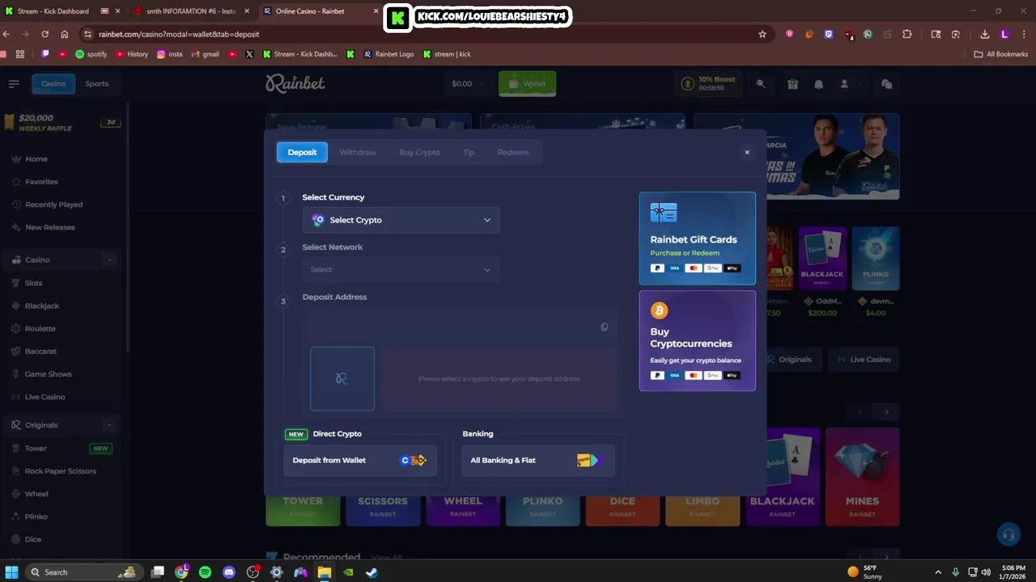The width and height of the screenshot is (1036, 582).
Task: Click Deposit from Wallet button
Action: [x=360, y=460]
